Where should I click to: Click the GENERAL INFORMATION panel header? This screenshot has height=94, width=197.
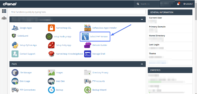click(x=170, y=12)
